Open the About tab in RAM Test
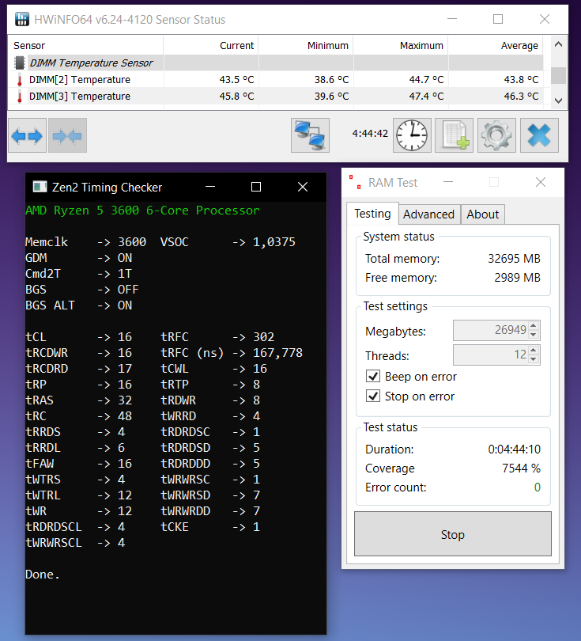This screenshot has height=641, width=581. coord(483,214)
